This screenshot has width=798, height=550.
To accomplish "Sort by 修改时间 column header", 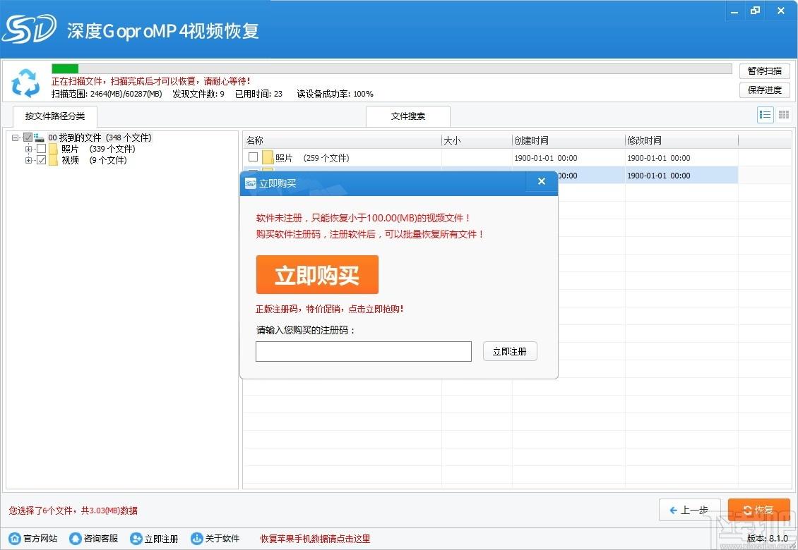I will (x=681, y=140).
